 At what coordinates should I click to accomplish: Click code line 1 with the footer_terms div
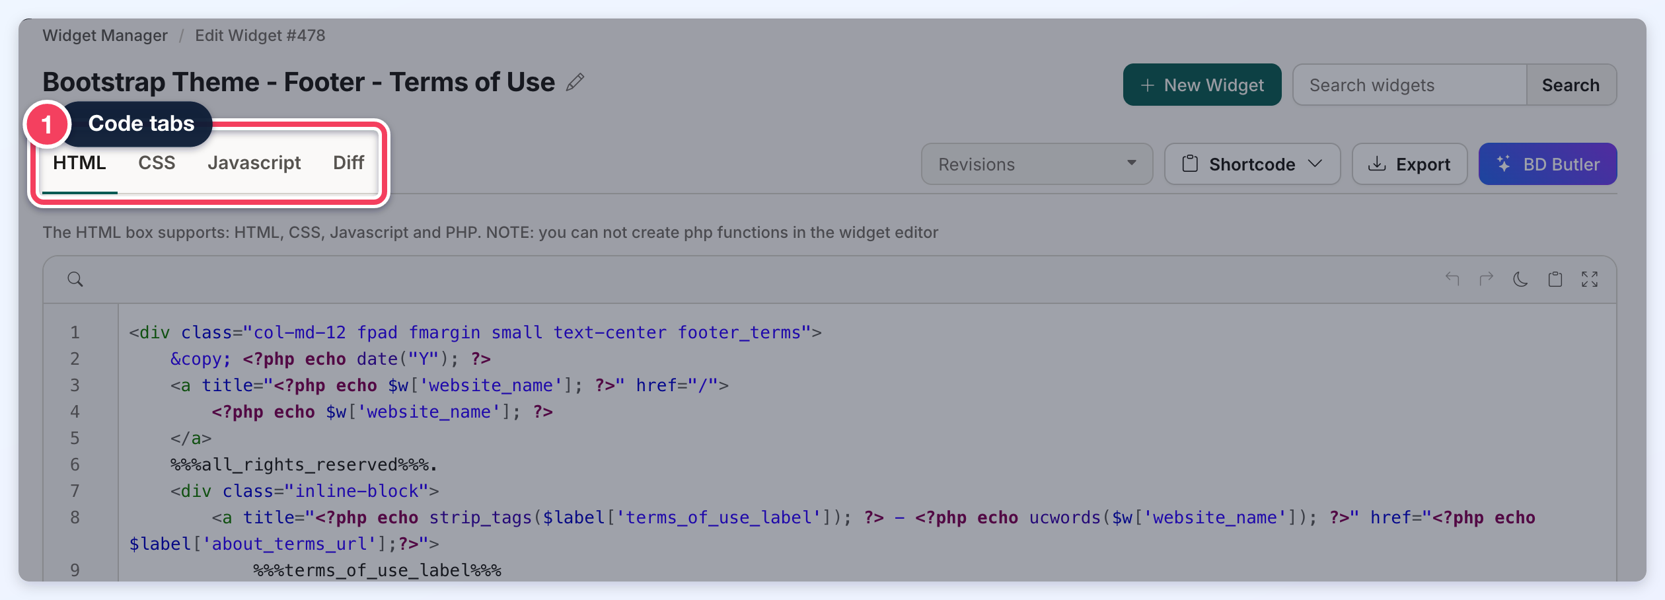point(475,332)
